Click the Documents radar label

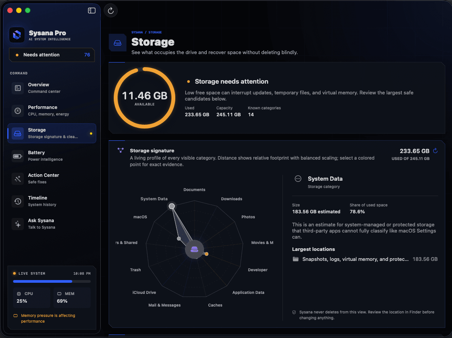(194, 190)
